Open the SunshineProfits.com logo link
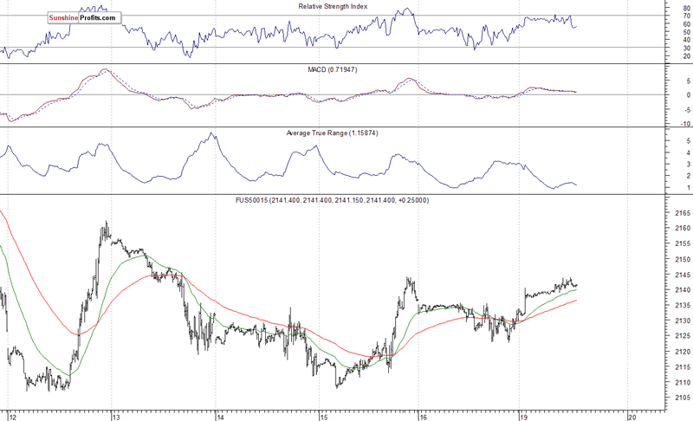Viewport: 693px width, 421px height. tap(84, 17)
